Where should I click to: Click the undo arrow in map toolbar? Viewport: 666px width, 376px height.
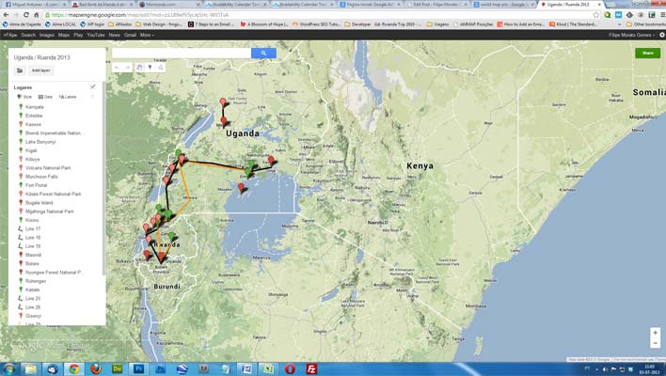[117, 68]
